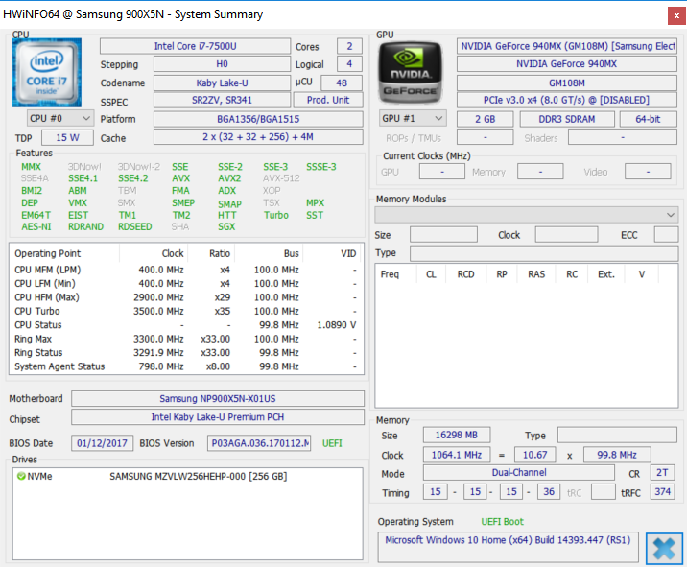Click the SSPEC SR2ZV, SR341 field
The image size is (687, 567).
222,100
